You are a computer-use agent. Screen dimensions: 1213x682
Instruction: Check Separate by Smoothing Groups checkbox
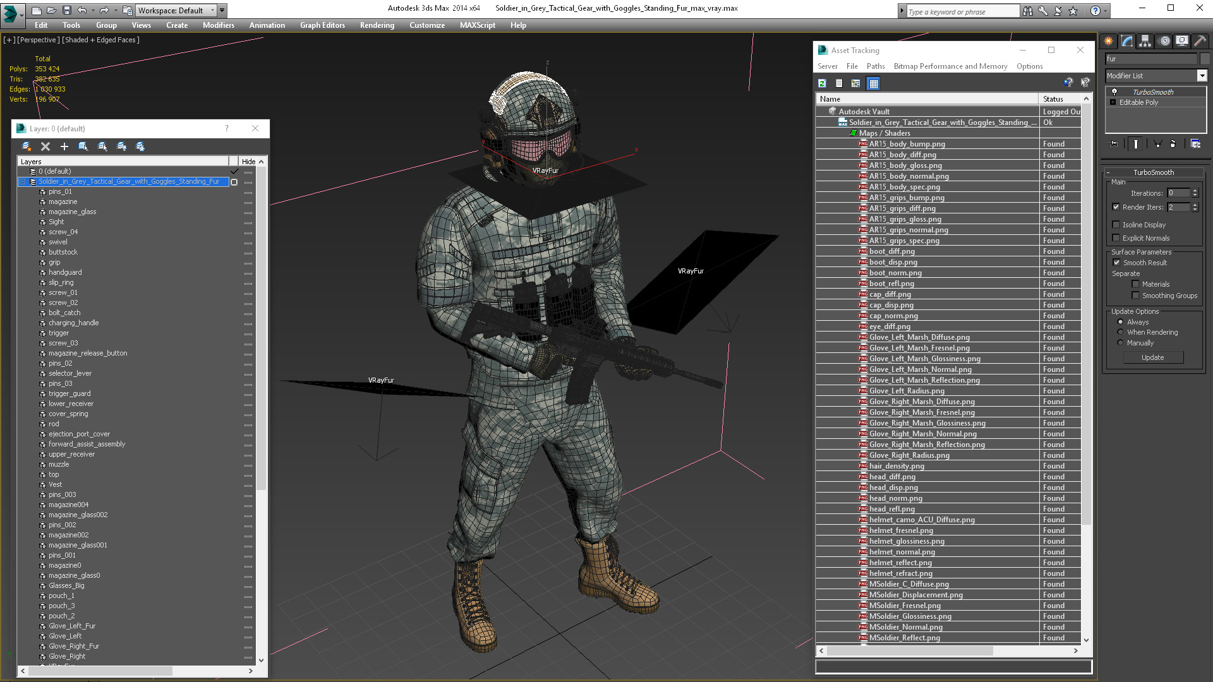[x=1135, y=296]
